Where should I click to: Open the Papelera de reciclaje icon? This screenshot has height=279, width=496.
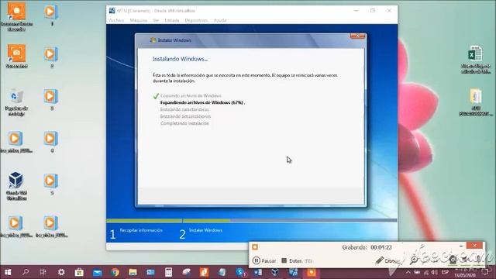[x=16, y=102]
